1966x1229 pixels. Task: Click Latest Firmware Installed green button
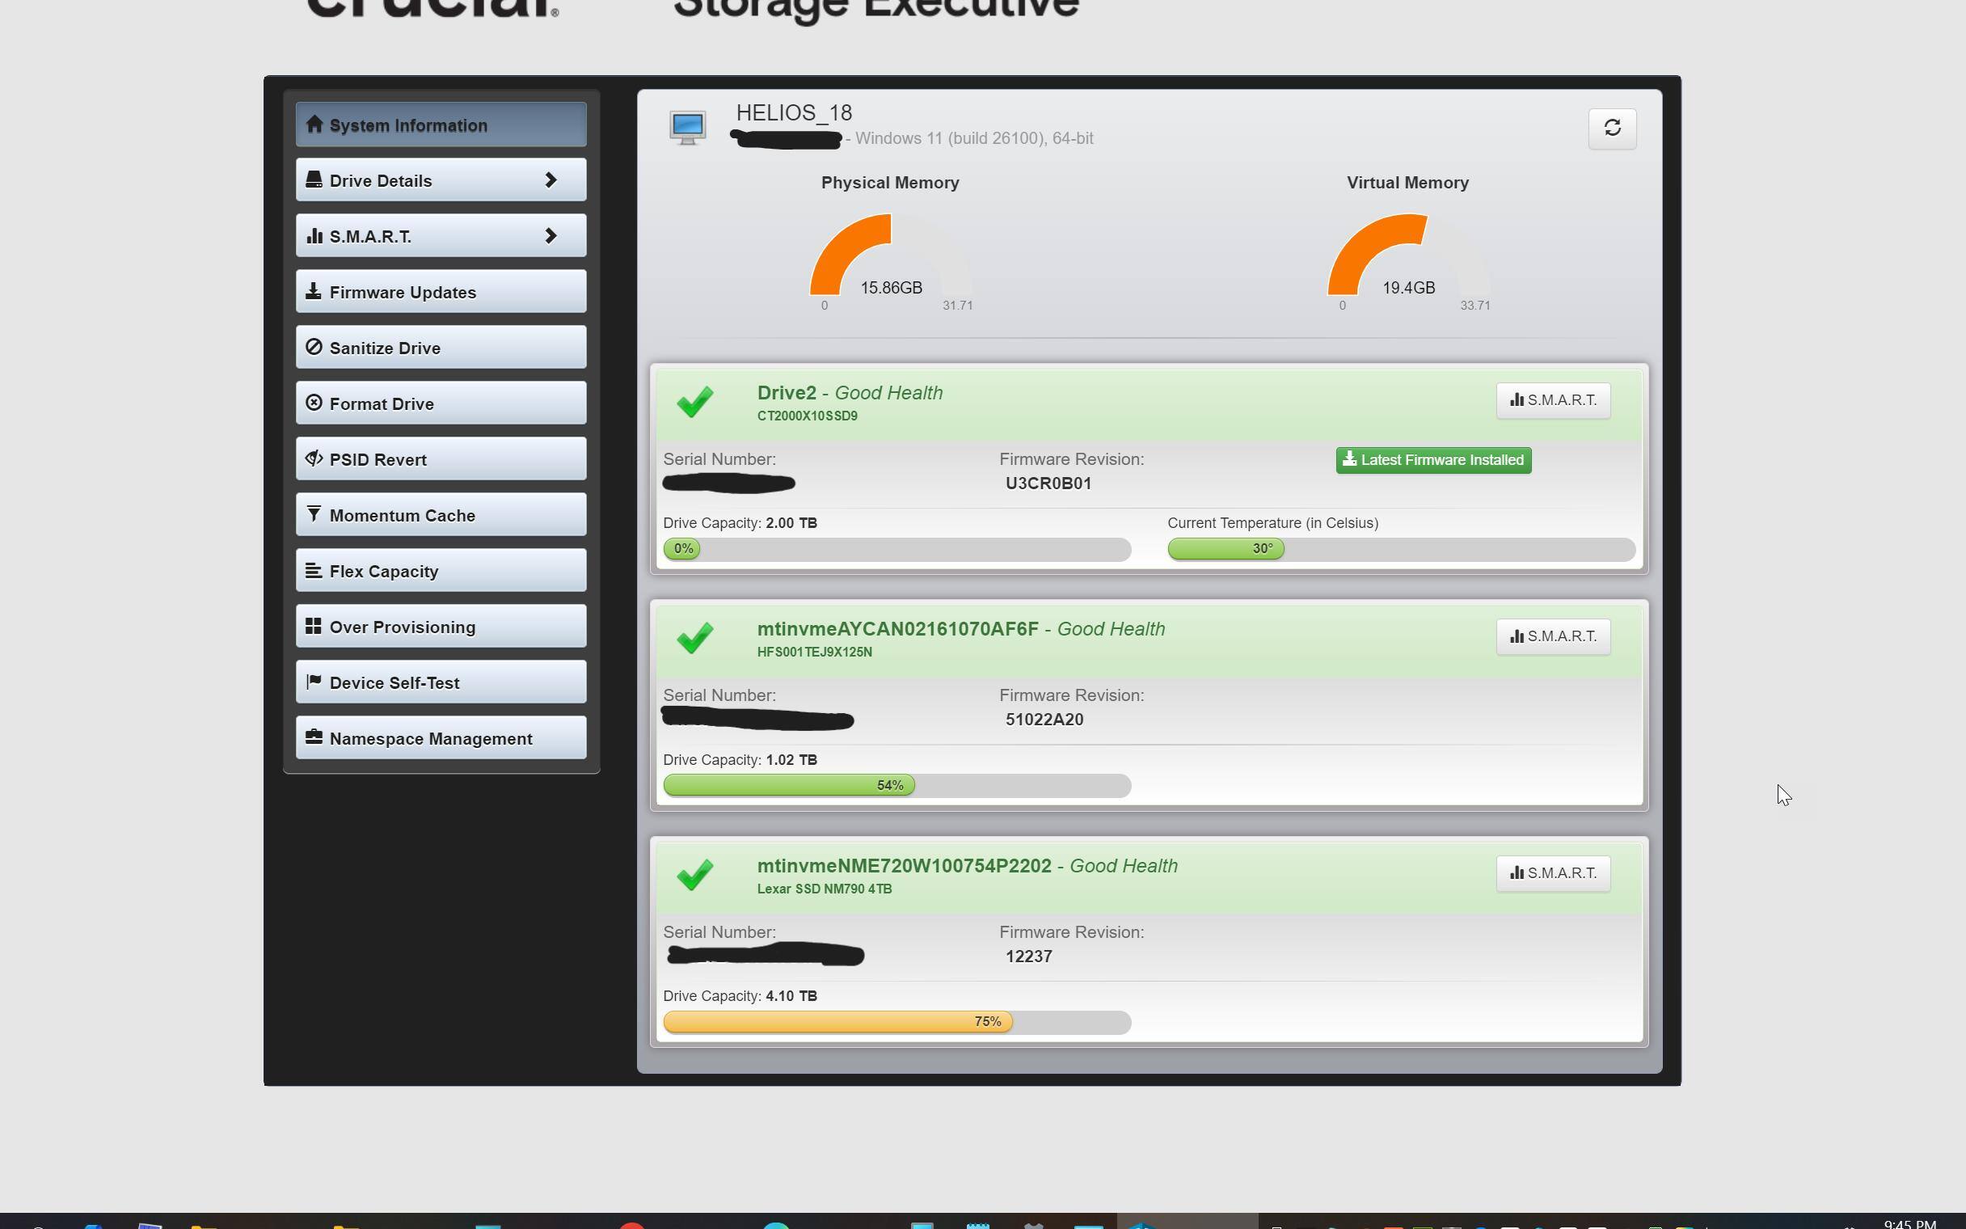1433,460
